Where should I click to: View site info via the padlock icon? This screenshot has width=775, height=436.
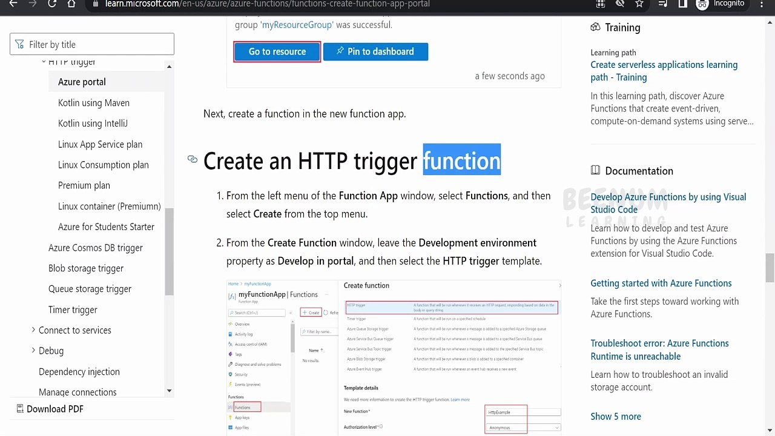tap(95, 4)
